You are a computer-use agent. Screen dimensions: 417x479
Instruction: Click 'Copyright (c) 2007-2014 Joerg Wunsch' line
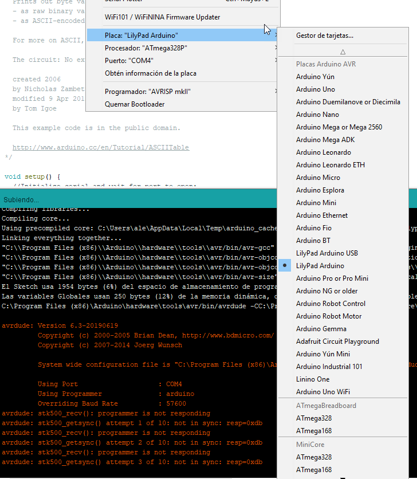(110, 345)
